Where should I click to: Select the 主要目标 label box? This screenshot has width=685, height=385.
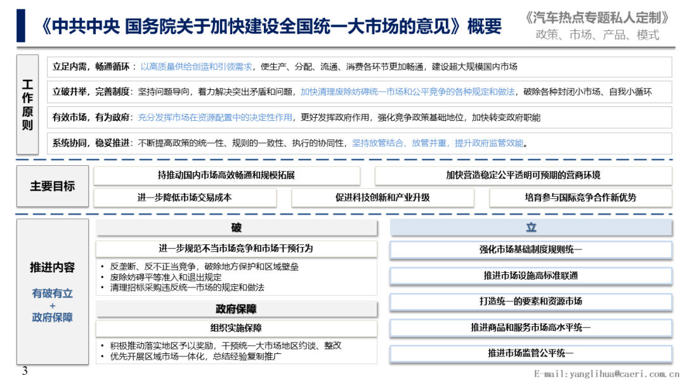tap(53, 186)
